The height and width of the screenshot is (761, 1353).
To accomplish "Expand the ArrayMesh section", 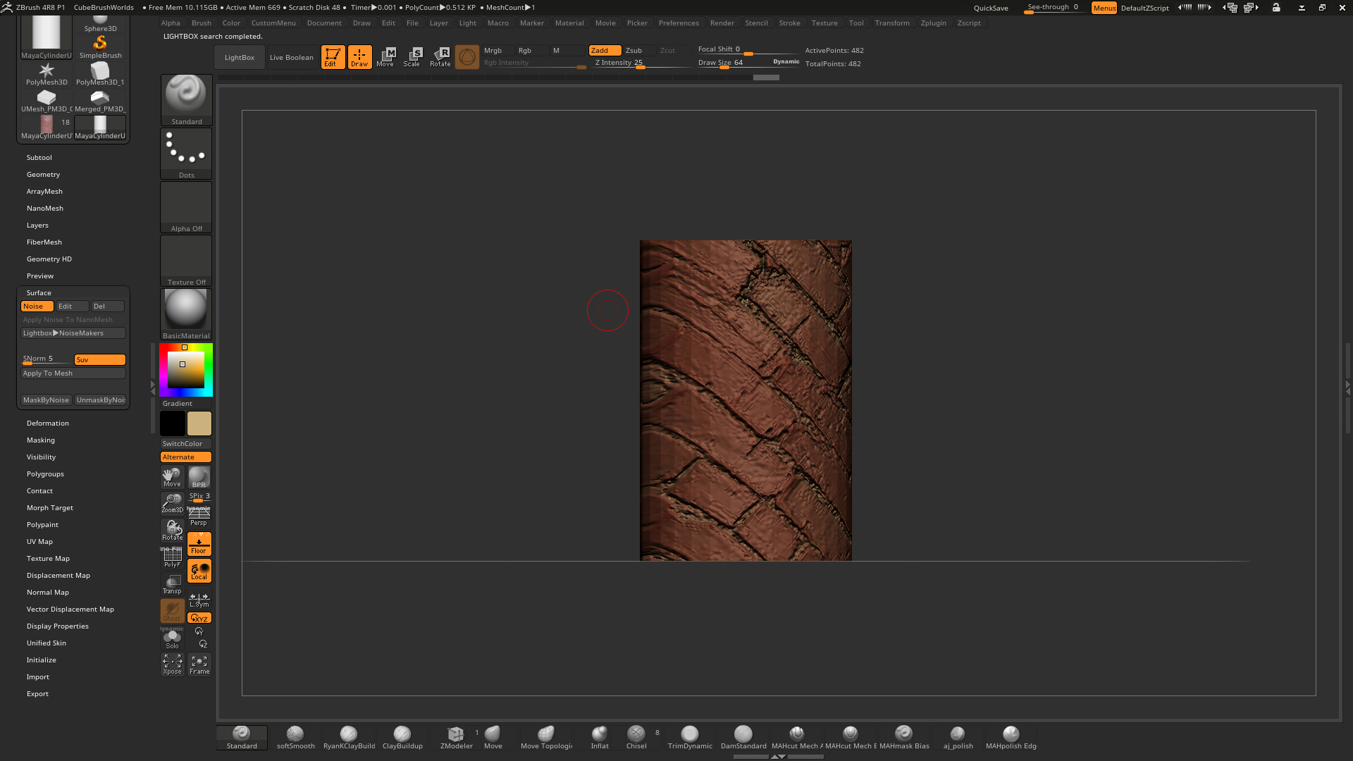I will [44, 192].
